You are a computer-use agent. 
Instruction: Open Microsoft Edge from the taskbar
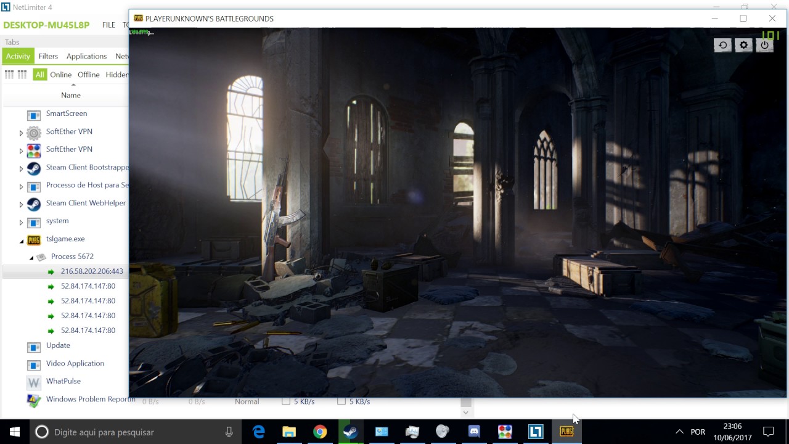[x=258, y=432]
